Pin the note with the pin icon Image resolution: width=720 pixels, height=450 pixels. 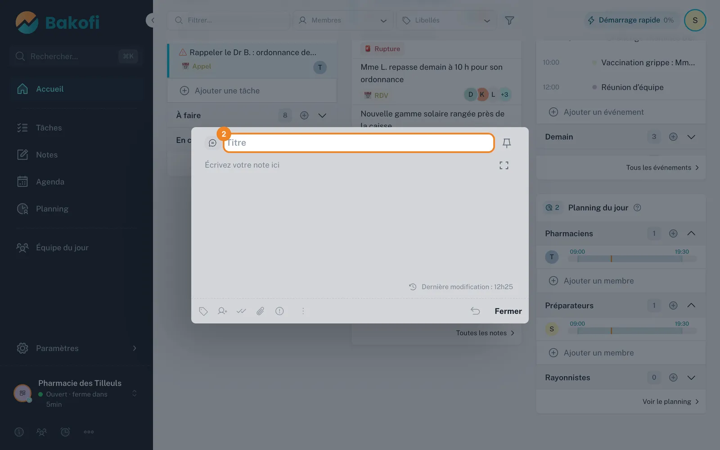506,143
